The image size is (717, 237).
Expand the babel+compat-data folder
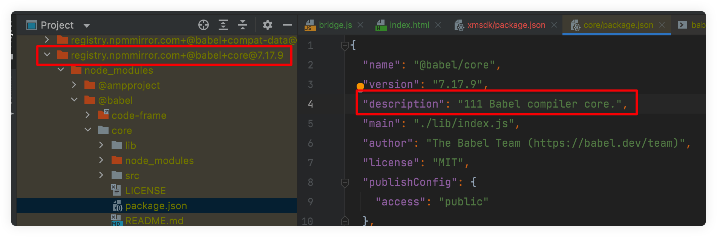pos(47,39)
